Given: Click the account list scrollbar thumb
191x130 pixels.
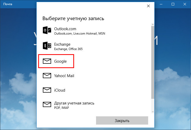Looking at the screenshot, I should (x=153, y=62).
